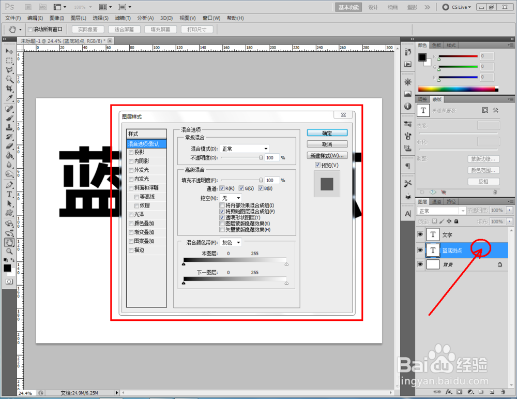
Task: Click the 新建样式(W)... button
Action: pos(327,155)
